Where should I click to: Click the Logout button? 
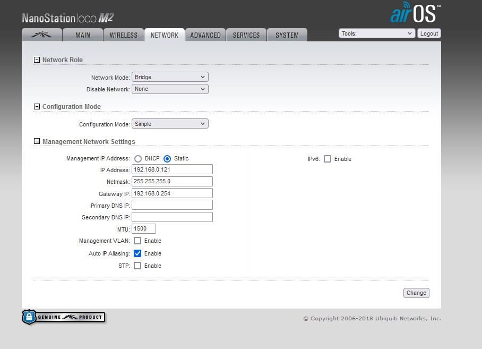[429, 33]
